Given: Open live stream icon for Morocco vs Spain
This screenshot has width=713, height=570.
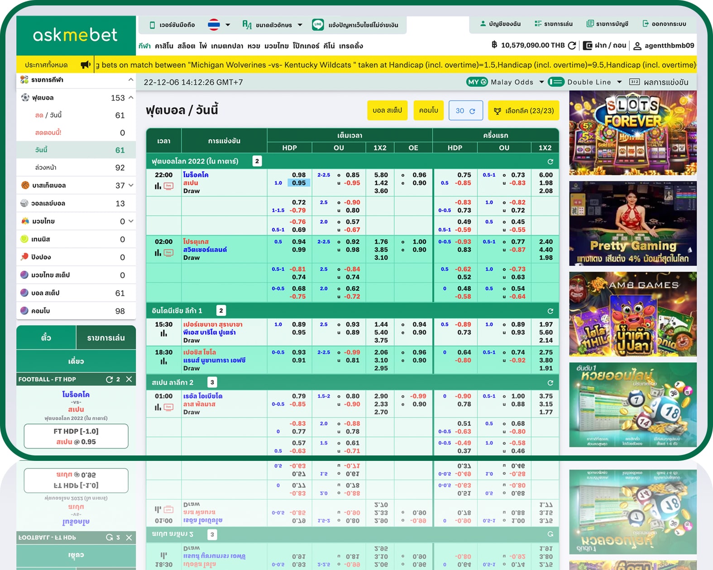Looking at the screenshot, I should tap(168, 186).
